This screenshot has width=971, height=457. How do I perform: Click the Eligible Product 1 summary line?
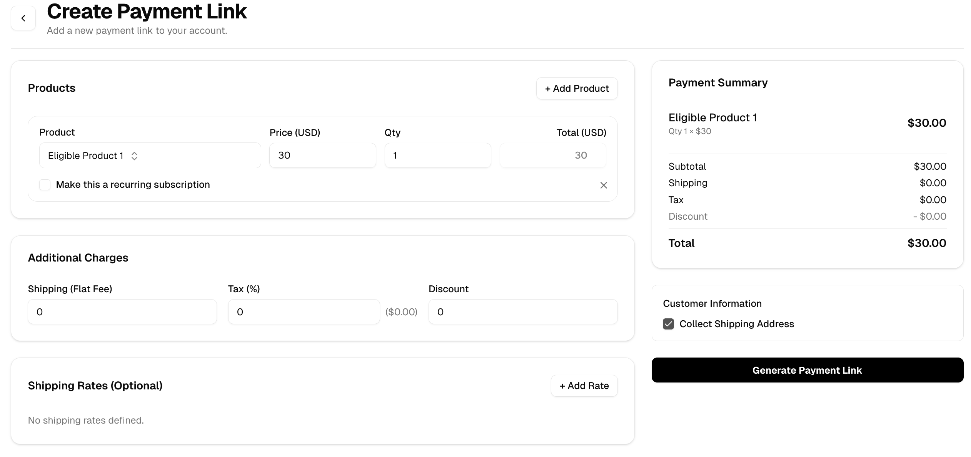pos(712,118)
